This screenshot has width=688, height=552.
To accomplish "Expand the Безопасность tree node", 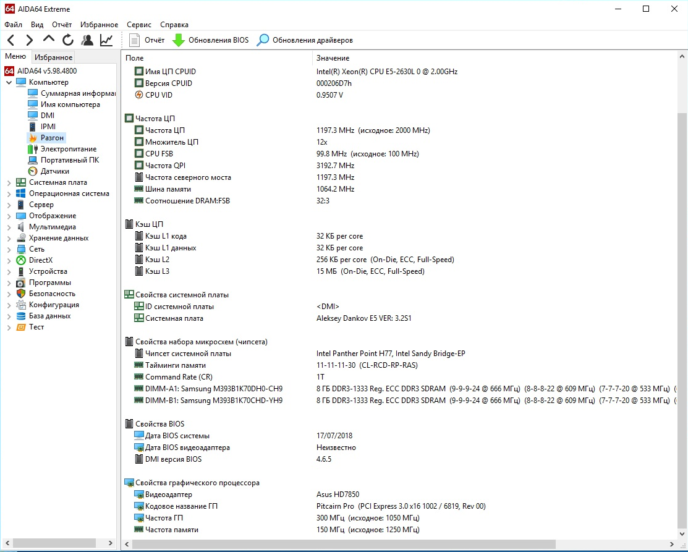I will (x=9, y=294).
